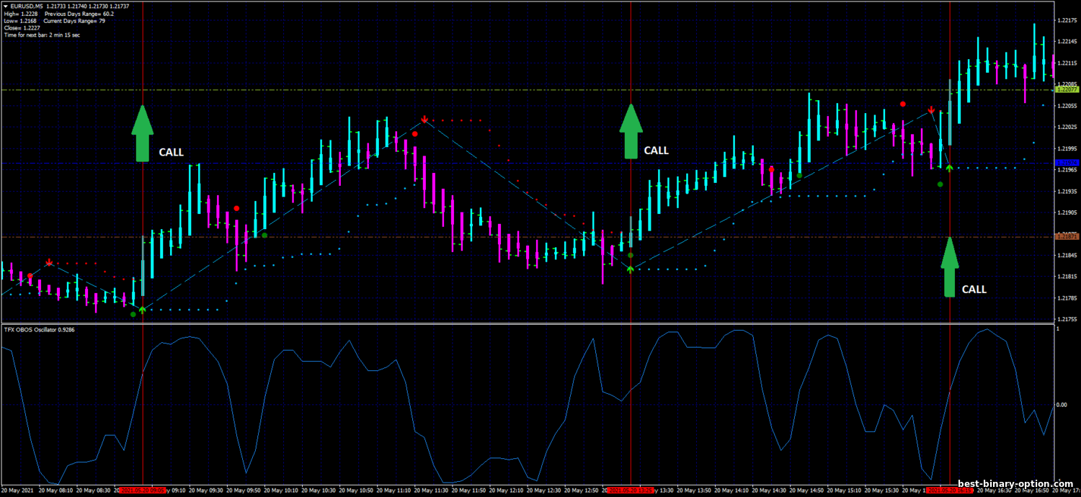Click the TFX OBOS Oscillator label
The image size is (1081, 497).
tap(40, 329)
